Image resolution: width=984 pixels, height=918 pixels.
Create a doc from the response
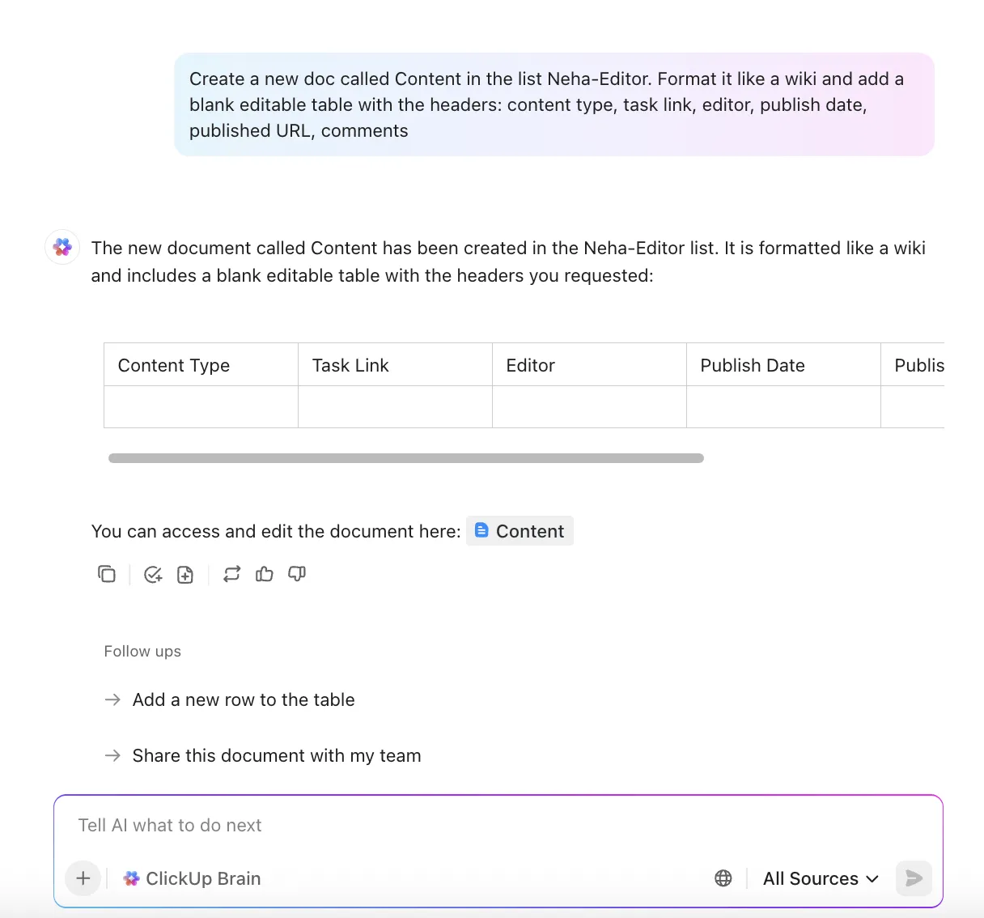[x=185, y=574]
